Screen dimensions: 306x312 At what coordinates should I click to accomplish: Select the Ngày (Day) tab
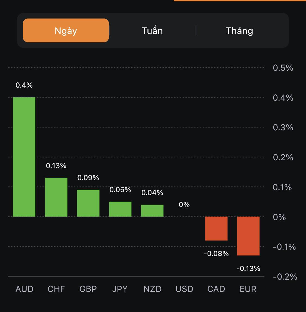coord(66,30)
